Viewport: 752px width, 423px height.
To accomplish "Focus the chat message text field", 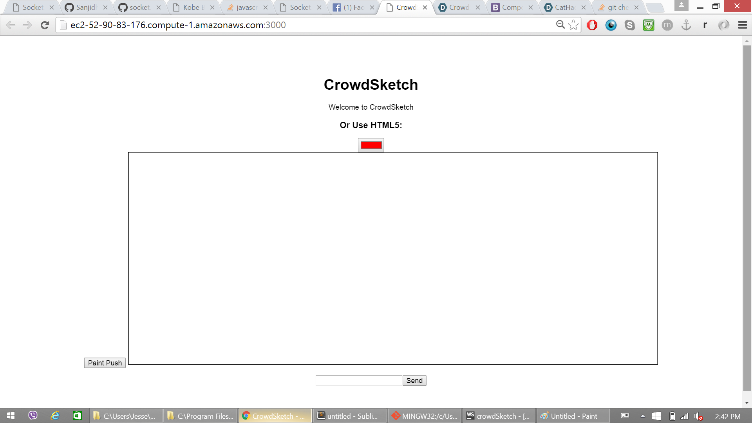I will click(x=358, y=380).
